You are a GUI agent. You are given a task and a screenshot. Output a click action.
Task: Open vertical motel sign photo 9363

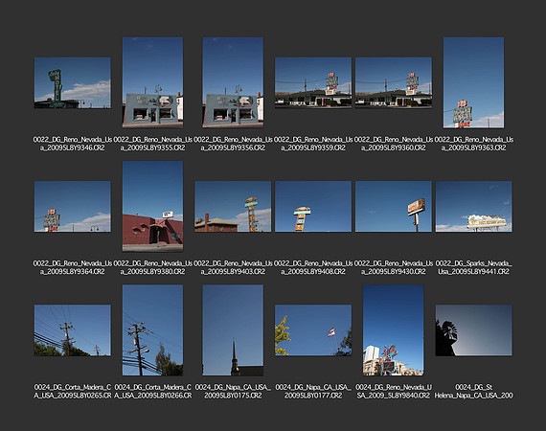[x=473, y=82]
